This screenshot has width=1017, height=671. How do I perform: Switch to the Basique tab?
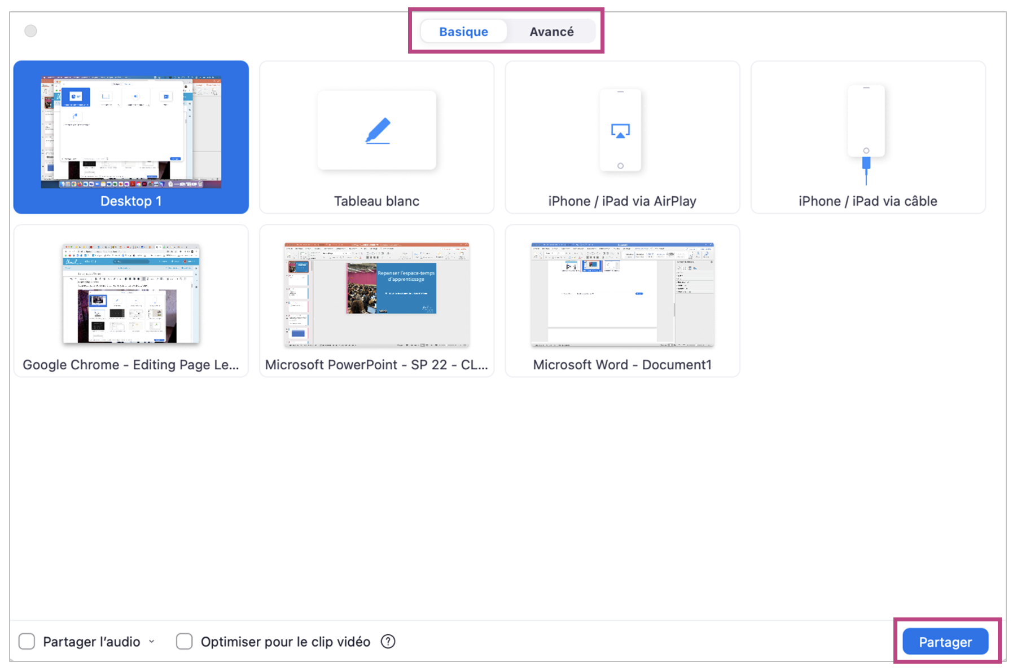tap(463, 32)
